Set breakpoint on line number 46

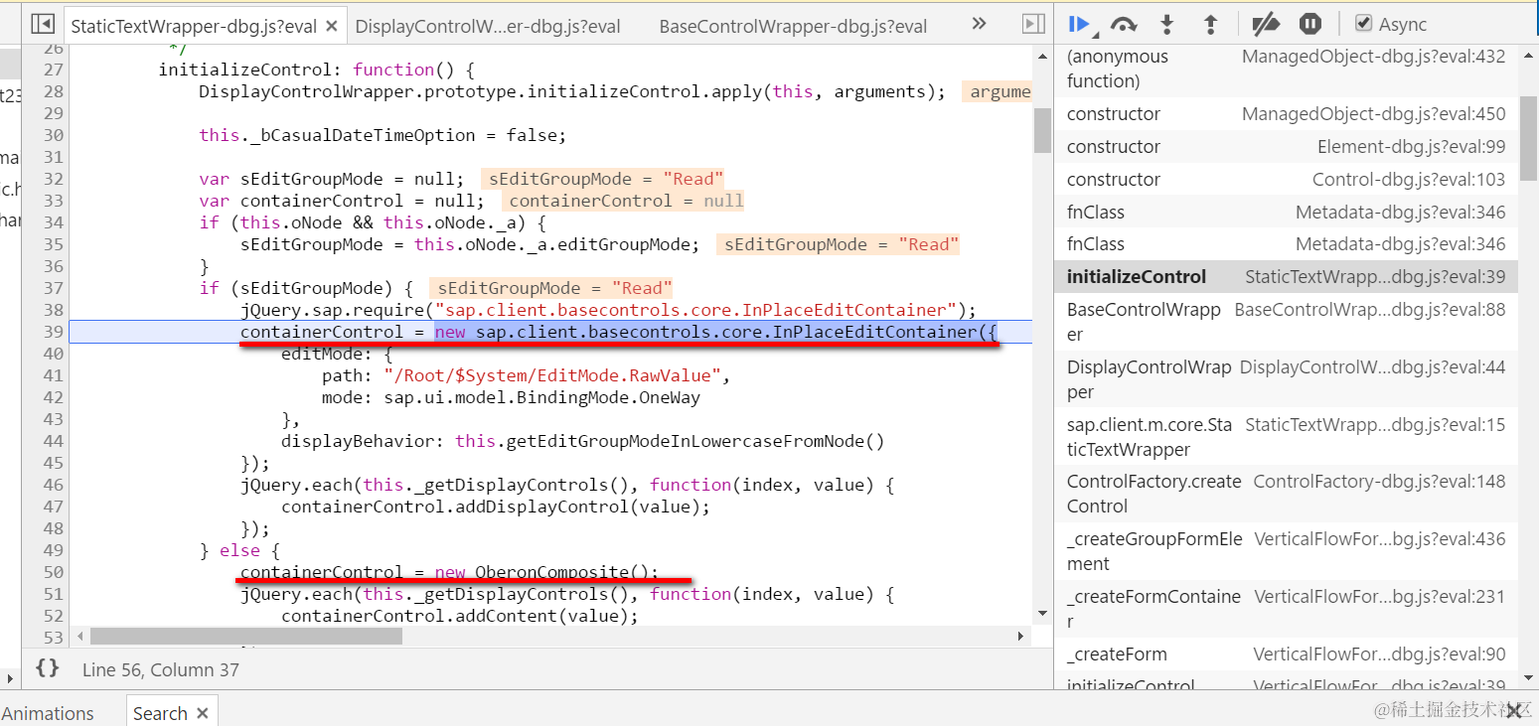click(53, 485)
